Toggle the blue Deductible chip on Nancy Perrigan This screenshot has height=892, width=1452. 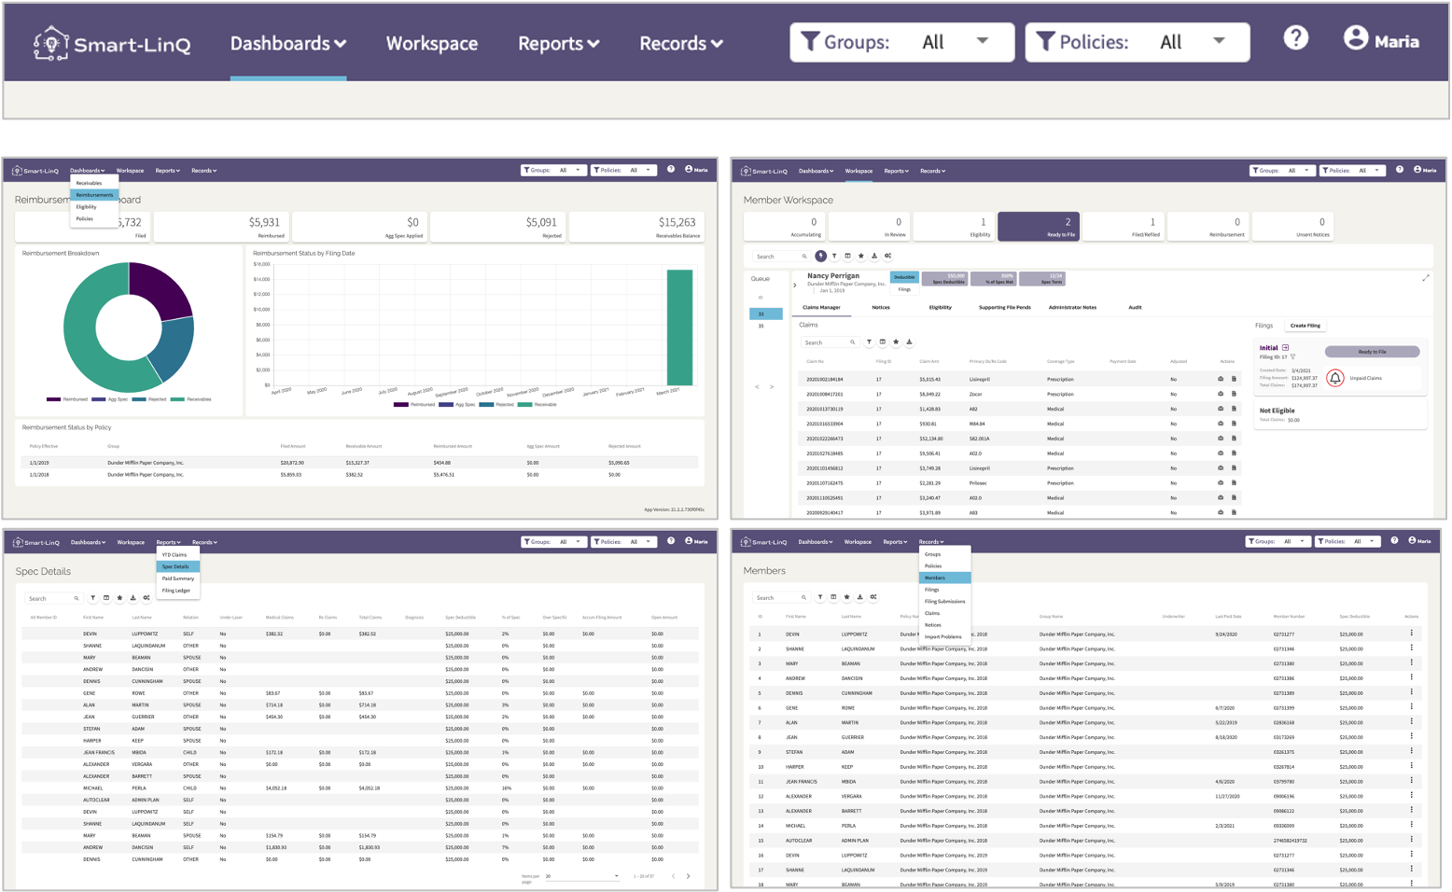(904, 277)
